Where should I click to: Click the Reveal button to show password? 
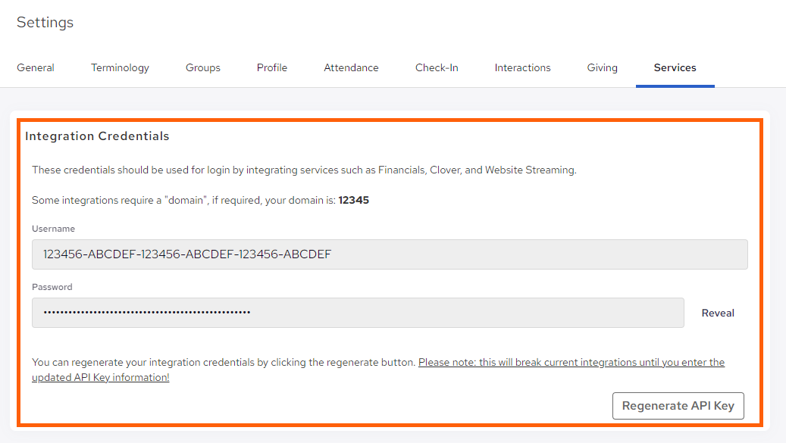coord(717,312)
